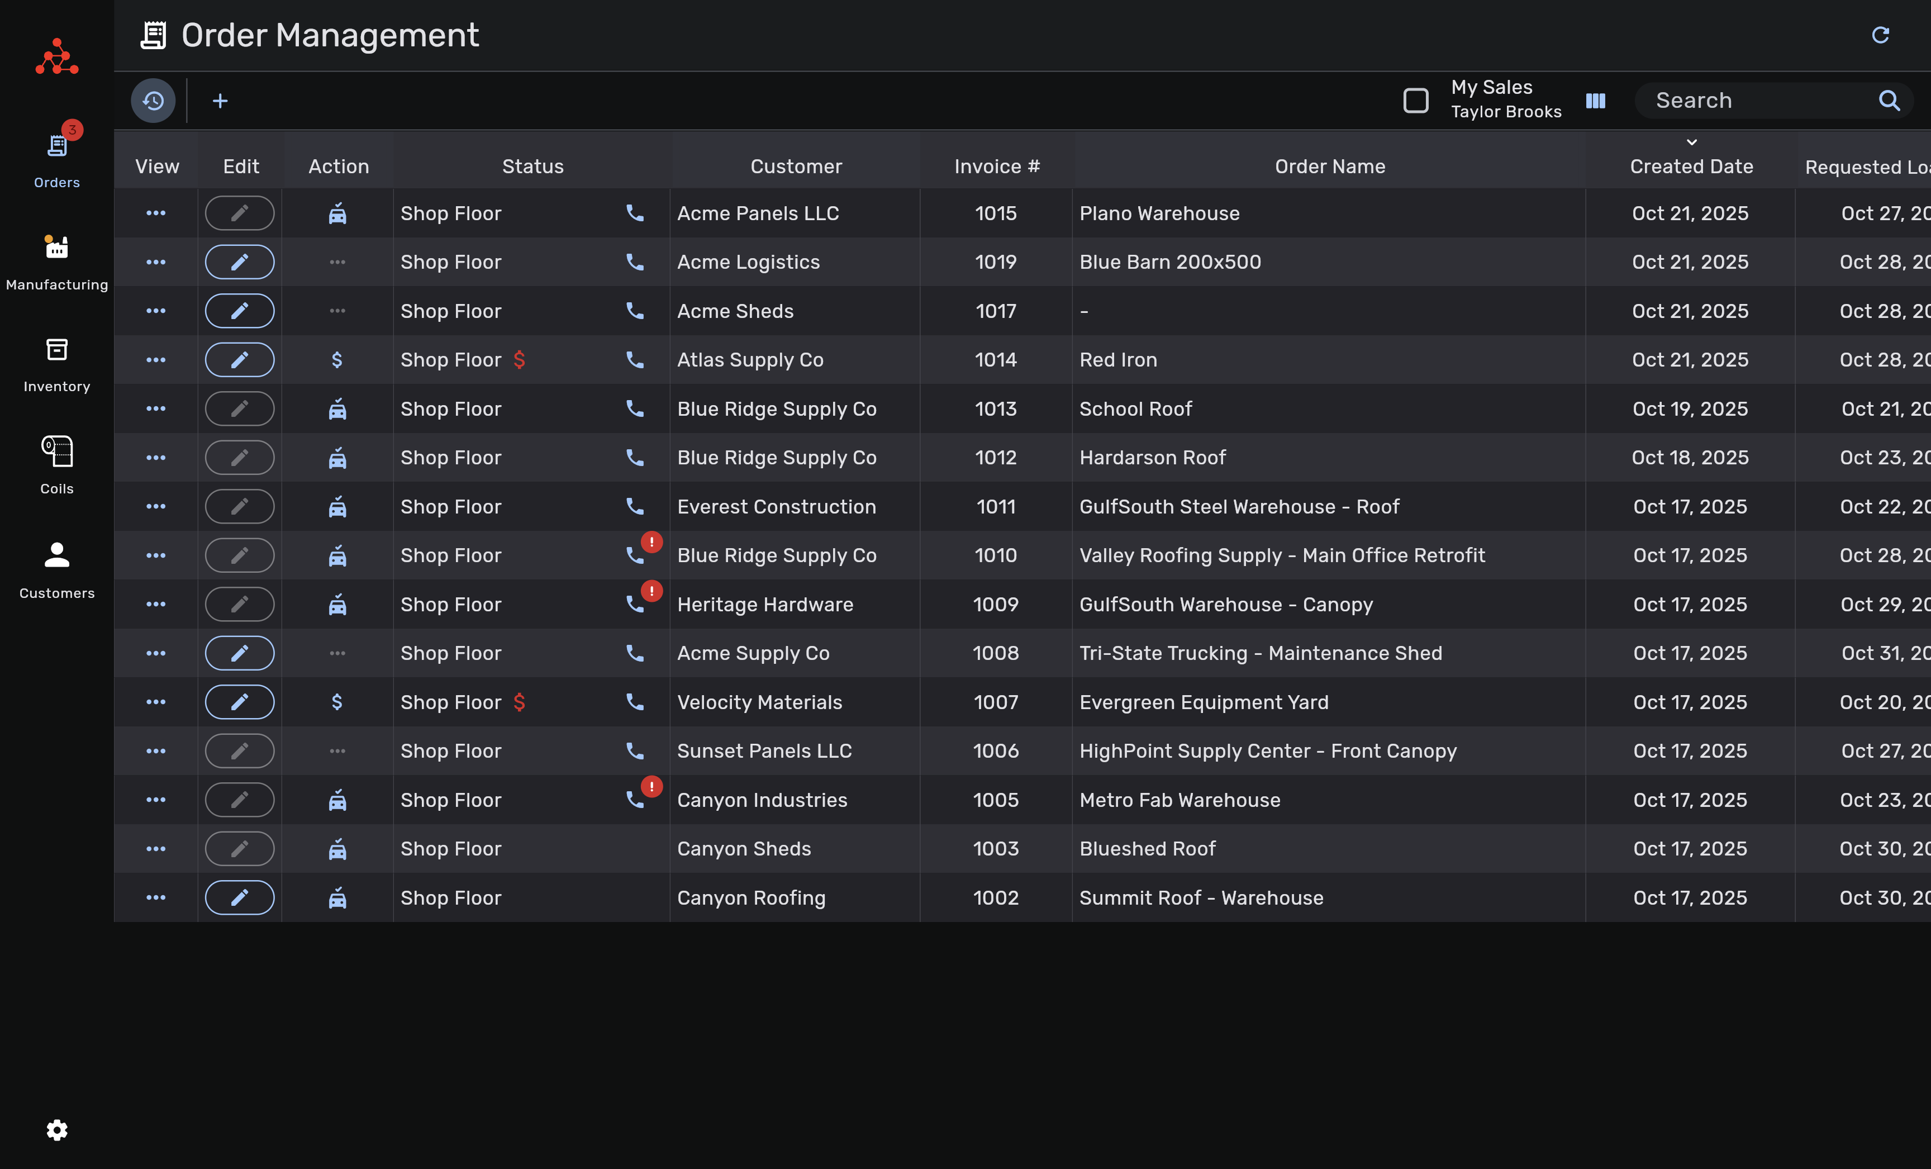Click delivery truck action icon for Acme Panels LLC
The width and height of the screenshot is (1931, 1169).
click(x=337, y=213)
